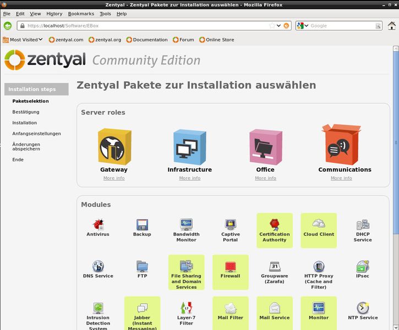The height and width of the screenshot is (330, 399).
Task: Click the Paketselektion step
Action: click(30, 101)
